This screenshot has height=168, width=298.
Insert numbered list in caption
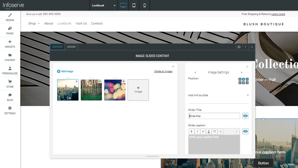pos(220,132)
